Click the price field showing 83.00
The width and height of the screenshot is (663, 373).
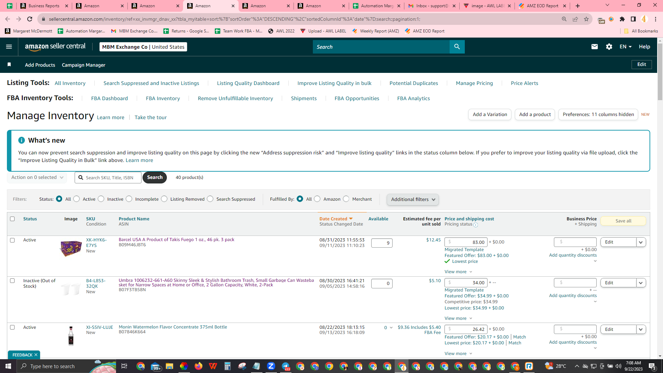click(466, 242)
